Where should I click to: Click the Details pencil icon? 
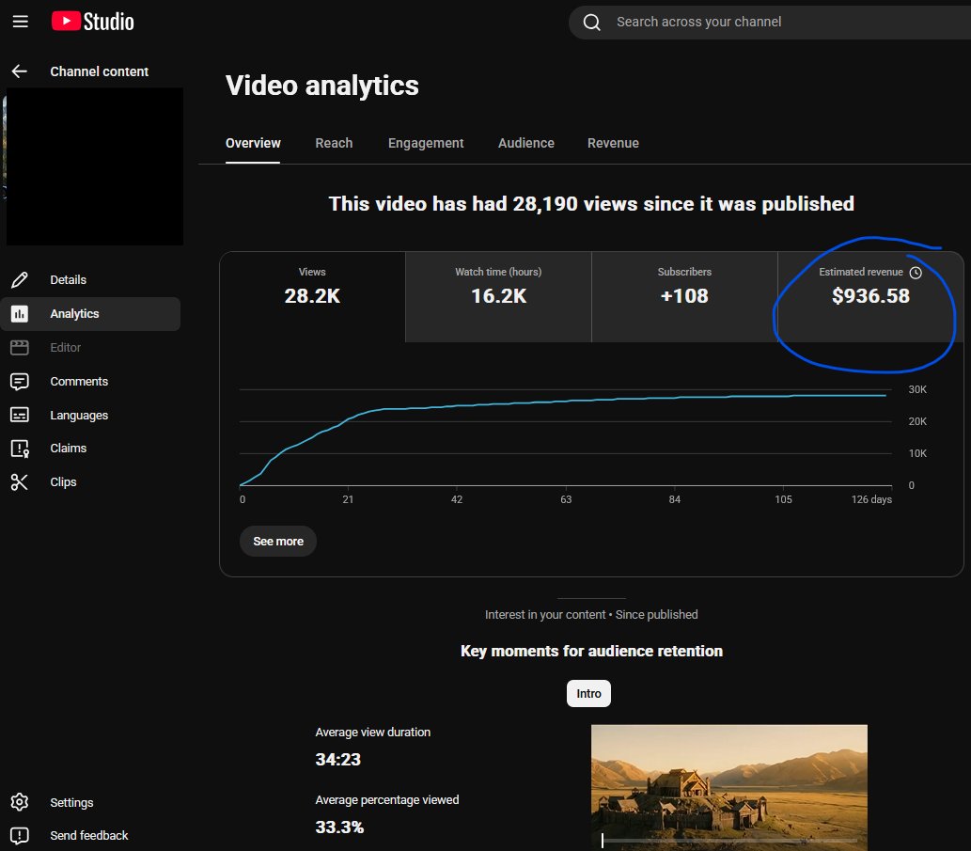click(x=19, y=280)
